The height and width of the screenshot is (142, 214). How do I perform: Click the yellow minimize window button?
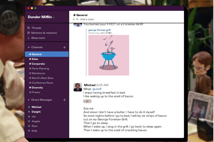point(32,8)
